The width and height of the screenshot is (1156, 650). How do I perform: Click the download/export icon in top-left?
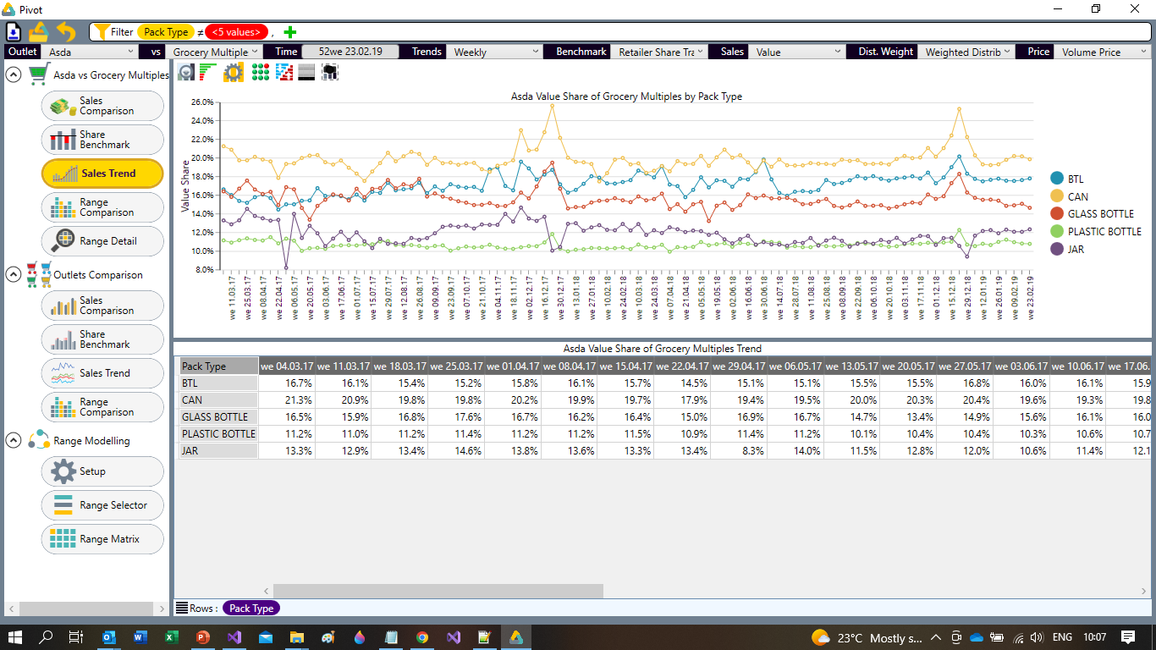click(14, 32)
